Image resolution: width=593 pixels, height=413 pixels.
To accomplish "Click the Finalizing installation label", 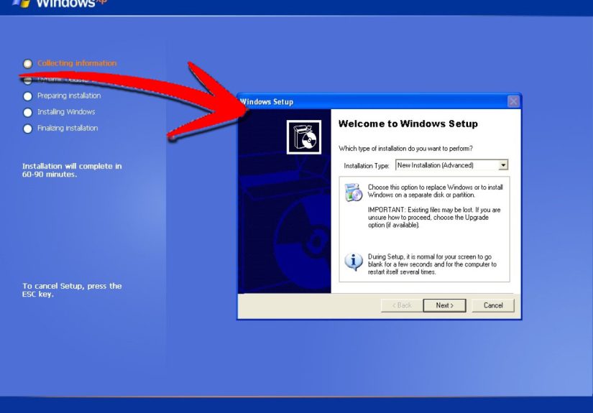I will pos(68,128).
